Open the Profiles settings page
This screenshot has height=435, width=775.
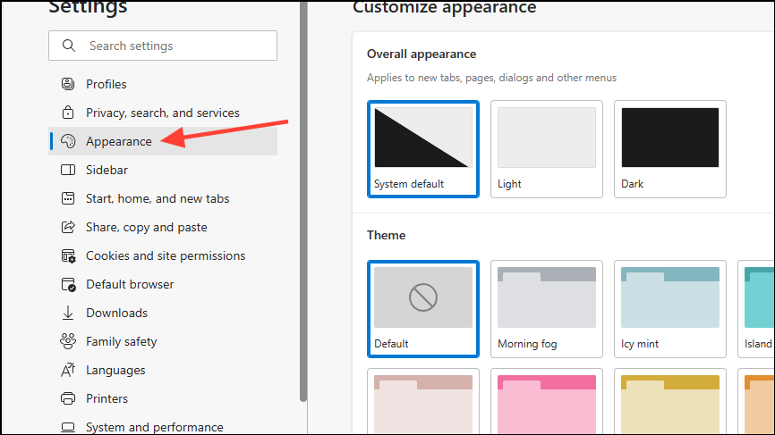[x=163, y=84]
